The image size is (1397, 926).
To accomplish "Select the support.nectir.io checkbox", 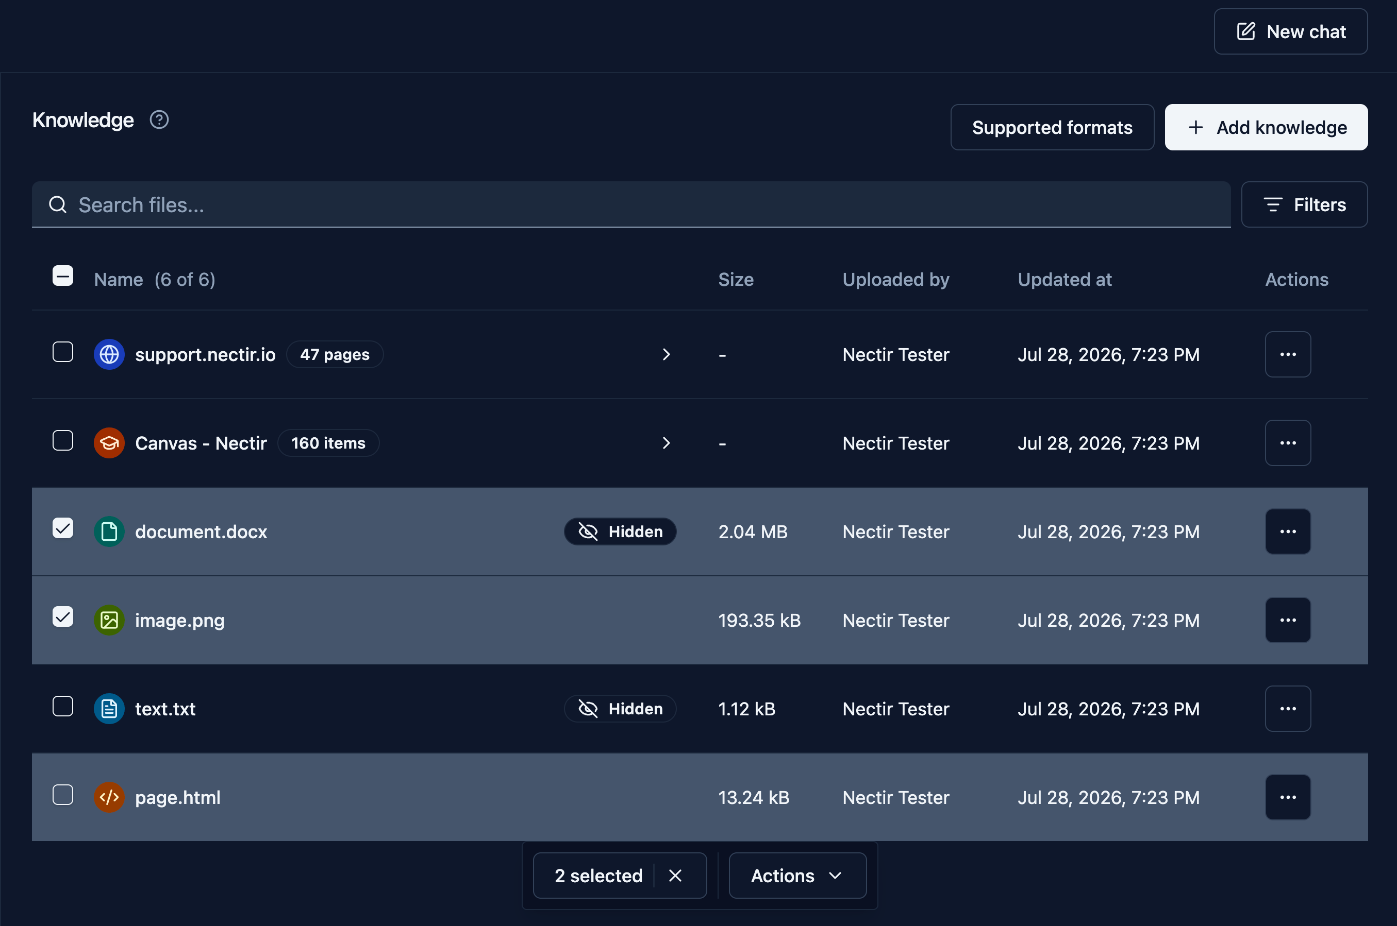I will [x=63, y=352].
